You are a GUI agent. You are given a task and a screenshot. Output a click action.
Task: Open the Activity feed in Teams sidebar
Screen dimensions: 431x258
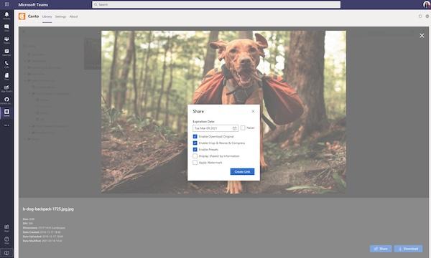click(x=6, y=15)
